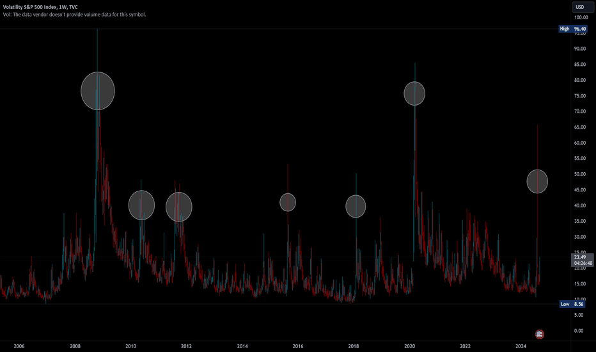Select the ellipse drawing above 2018
The width and height of the screenshot is (596, 352).
click(356, 206)
